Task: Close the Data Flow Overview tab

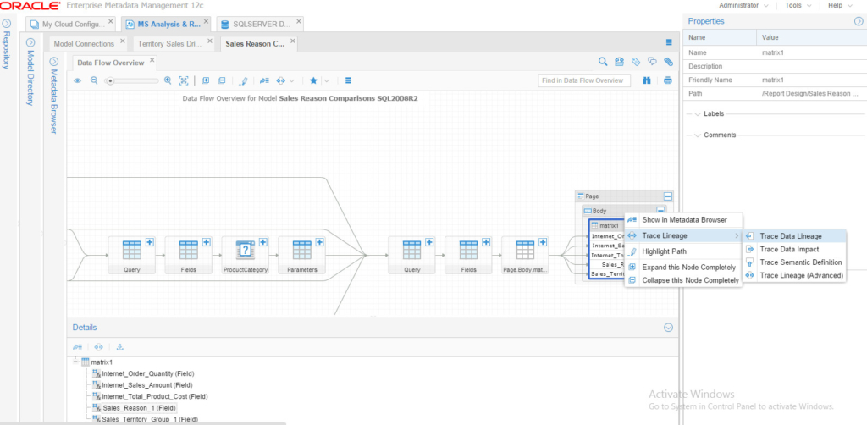Action: tap(152, 59)
